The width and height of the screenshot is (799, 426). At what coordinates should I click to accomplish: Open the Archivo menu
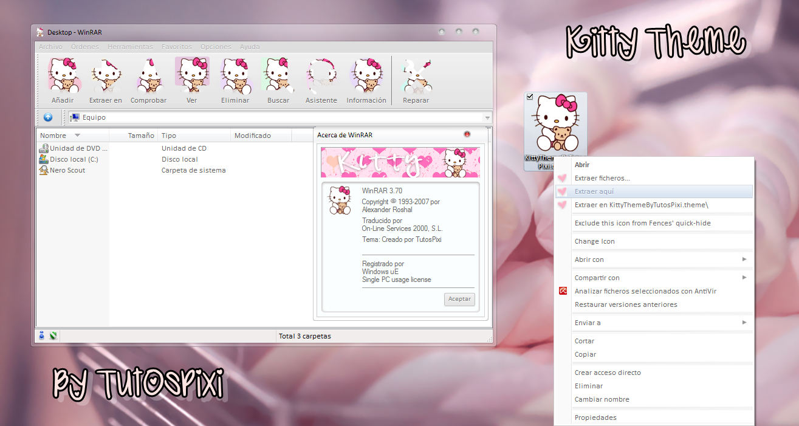(50, 47)
